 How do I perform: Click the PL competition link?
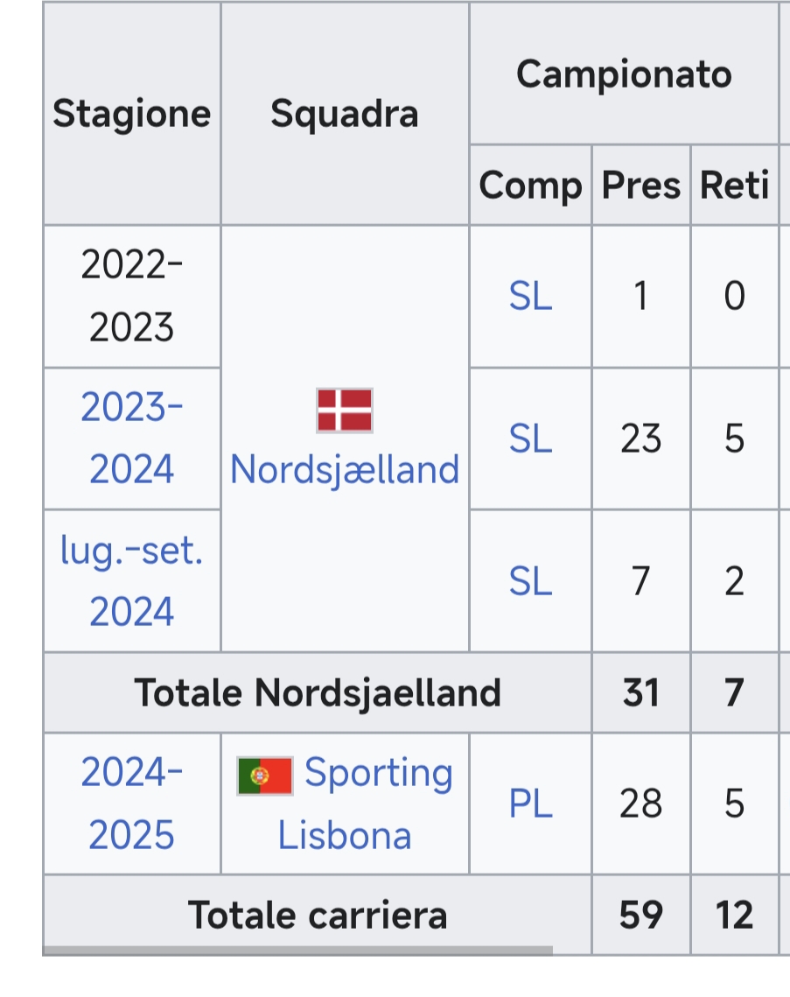[531, 804]
